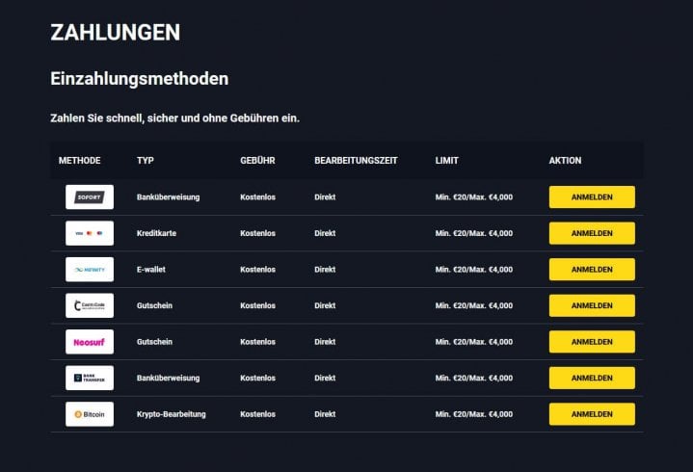Click Anmelden next to Neosurf Gutschein

592,342
